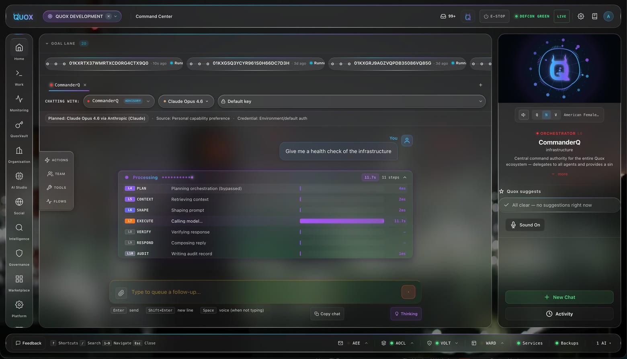The height and width of the screenshot is (359, 627).
Task: Click the send button in the message box
Action: (x=408, y=292)
